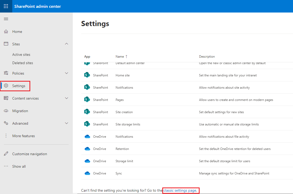The width and height of the screenshot is (293, 194).
Task: Click Show all in navigation
Action: [x=19, y=166]
